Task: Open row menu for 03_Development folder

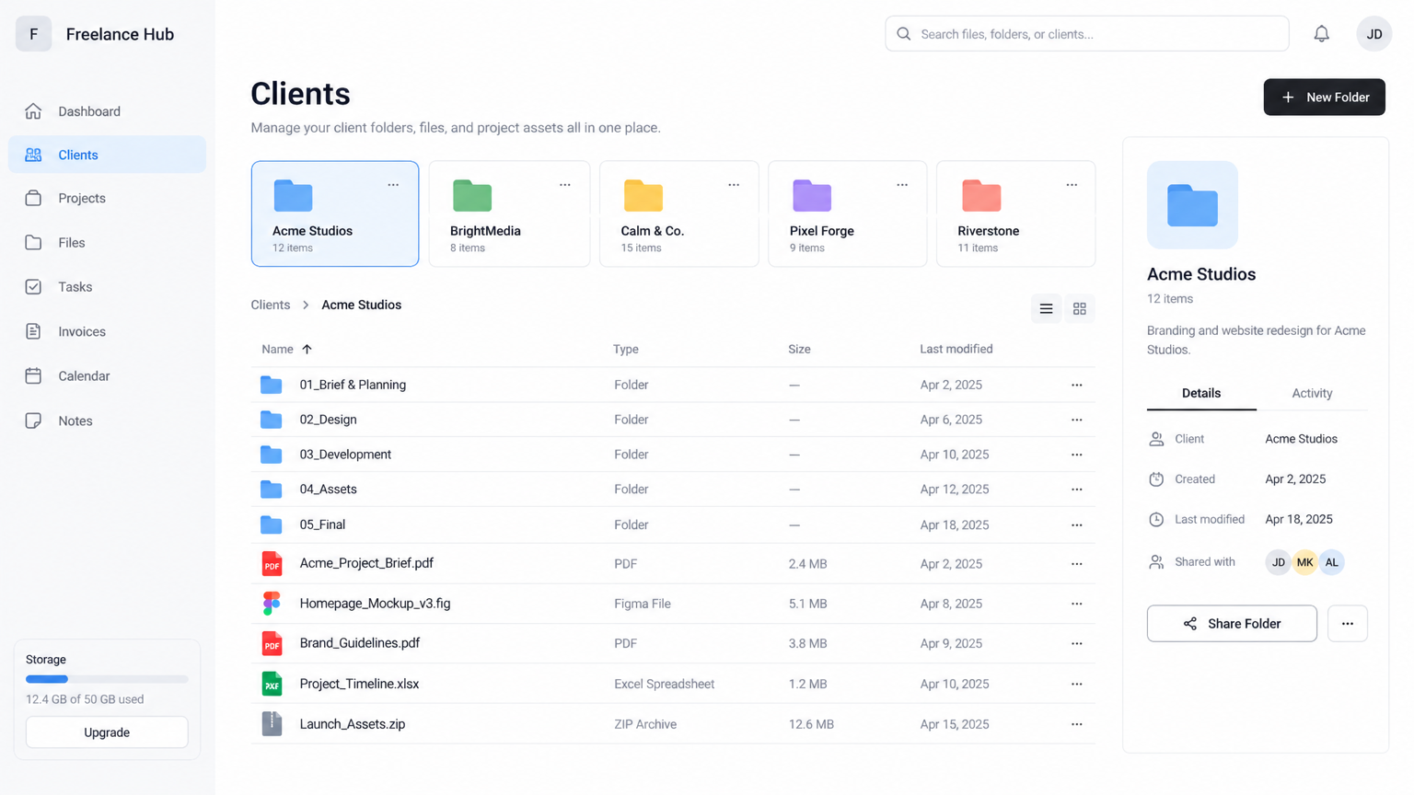Action: (x=1076, y=455)
